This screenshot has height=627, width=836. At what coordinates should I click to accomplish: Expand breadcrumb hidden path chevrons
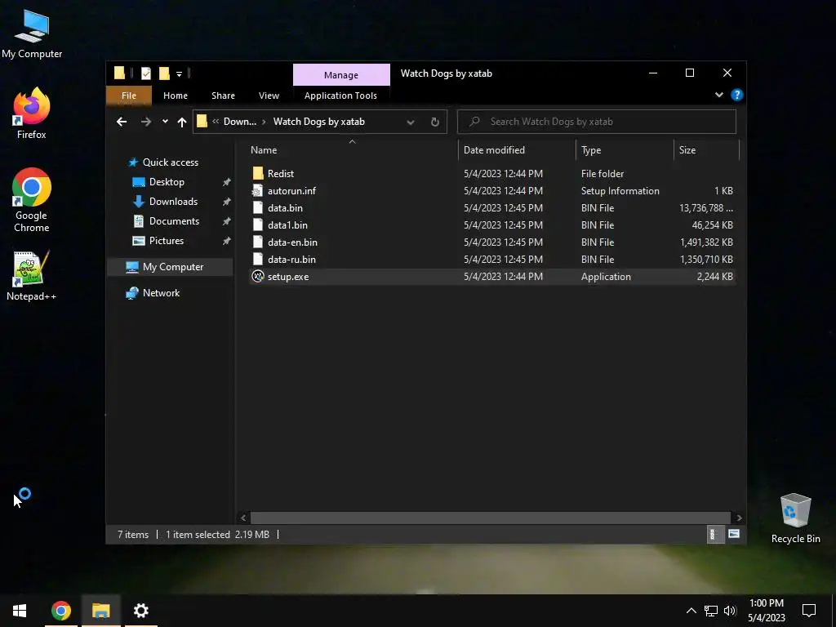[216, 122]
